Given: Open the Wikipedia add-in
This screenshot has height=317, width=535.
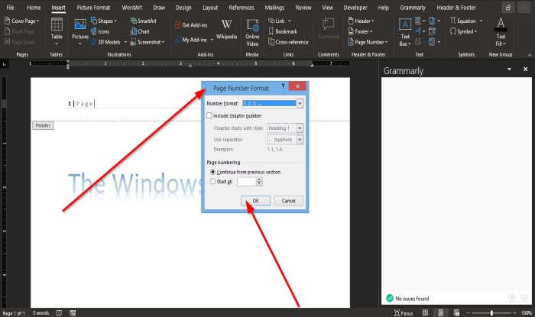Looking at the screenshot, I should pyautogui.click(x=226, y=25).
